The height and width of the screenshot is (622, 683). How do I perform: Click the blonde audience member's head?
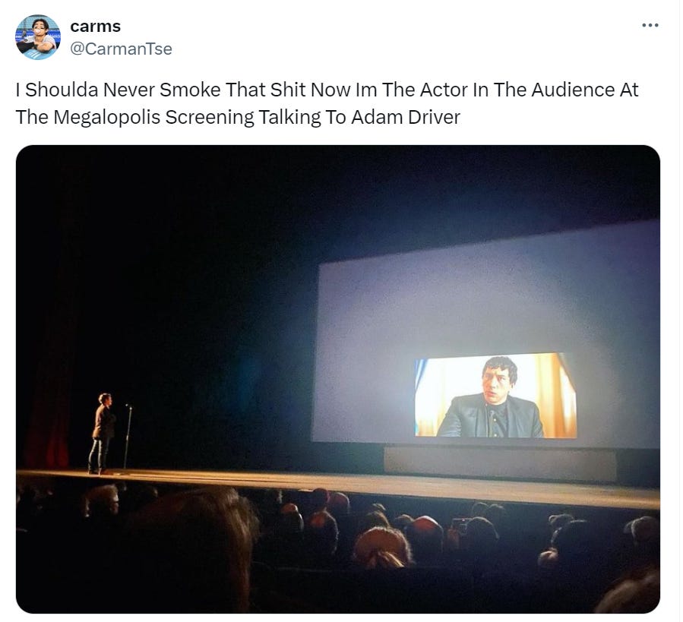click(x=382, y=548)
